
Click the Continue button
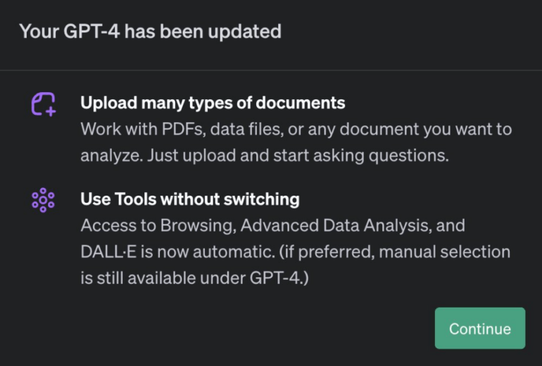coord(480,329)
